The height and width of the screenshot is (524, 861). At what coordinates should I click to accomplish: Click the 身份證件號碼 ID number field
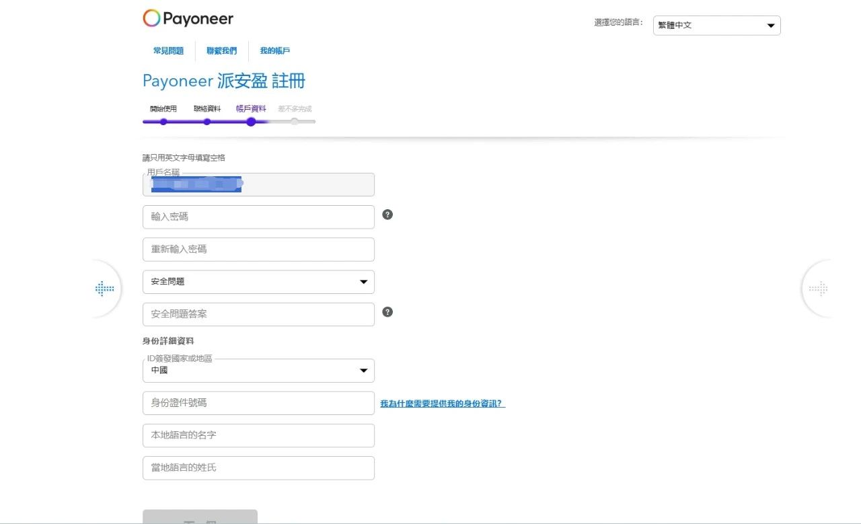258,403
